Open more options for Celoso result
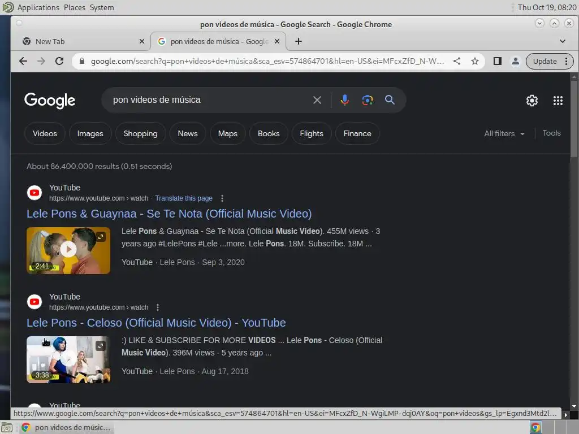 coord(158,307)
